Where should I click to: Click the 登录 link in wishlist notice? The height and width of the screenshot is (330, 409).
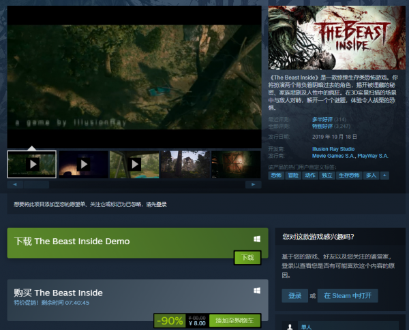click(162, 205)
